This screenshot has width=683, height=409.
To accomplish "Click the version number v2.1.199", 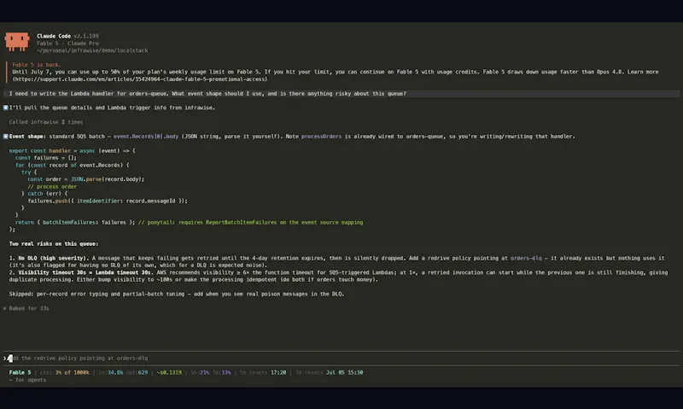I will [86, 36].
